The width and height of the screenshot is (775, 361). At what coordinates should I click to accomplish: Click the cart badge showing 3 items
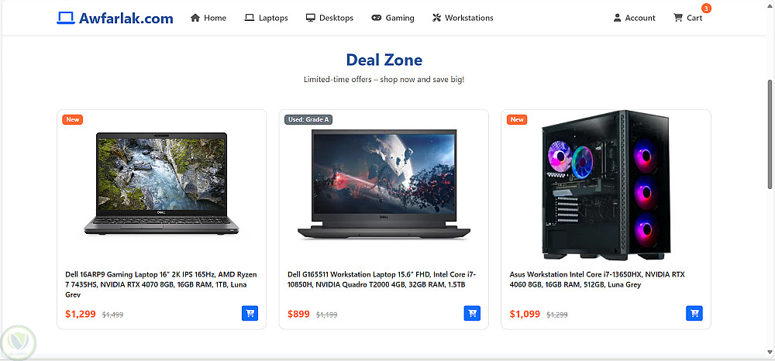point(706,9)
